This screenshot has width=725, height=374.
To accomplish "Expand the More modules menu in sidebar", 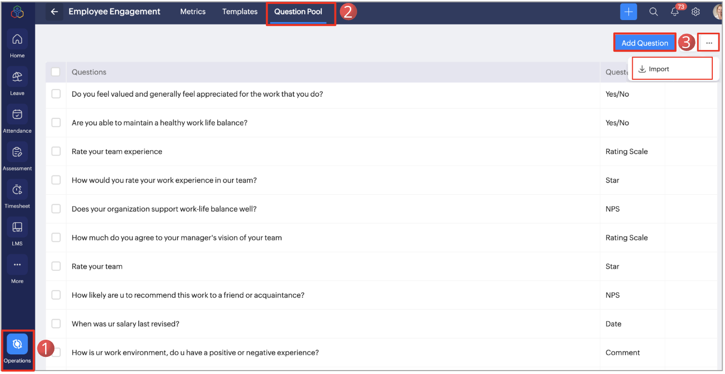I will pyautogui.click(x=17, y=266).
